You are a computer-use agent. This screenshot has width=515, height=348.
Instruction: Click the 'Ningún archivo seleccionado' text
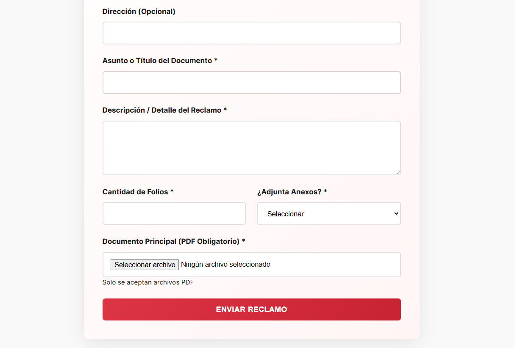pos(225,265)
